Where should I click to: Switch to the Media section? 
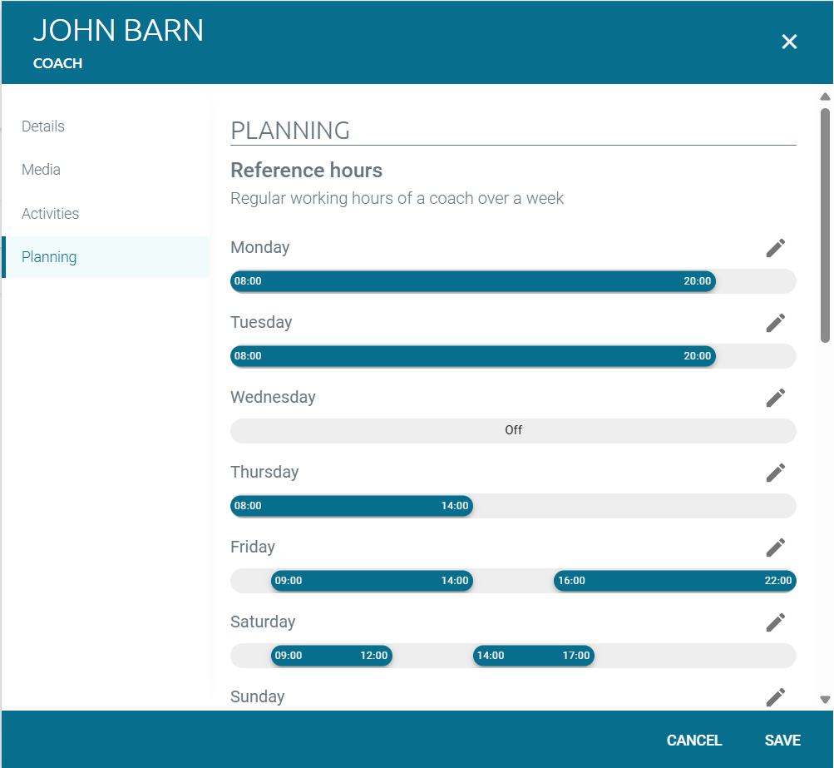42,170
